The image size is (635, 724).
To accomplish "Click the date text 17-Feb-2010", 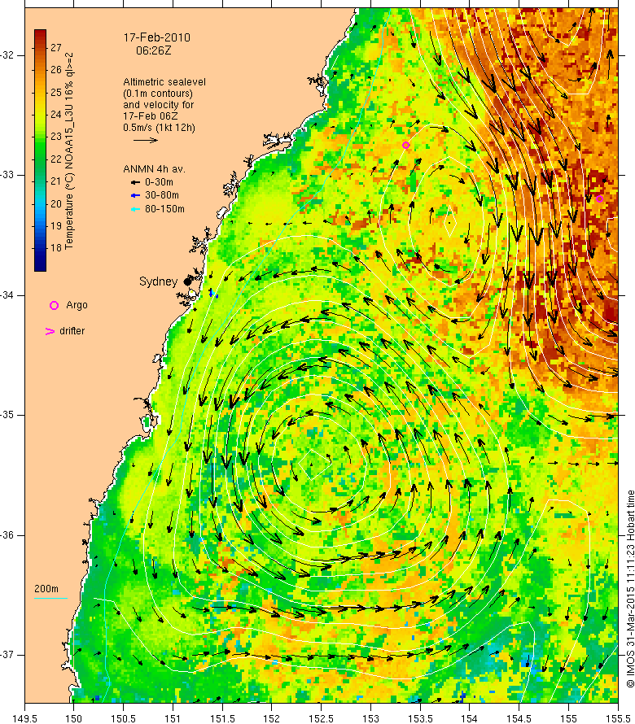I will (156, 37).
